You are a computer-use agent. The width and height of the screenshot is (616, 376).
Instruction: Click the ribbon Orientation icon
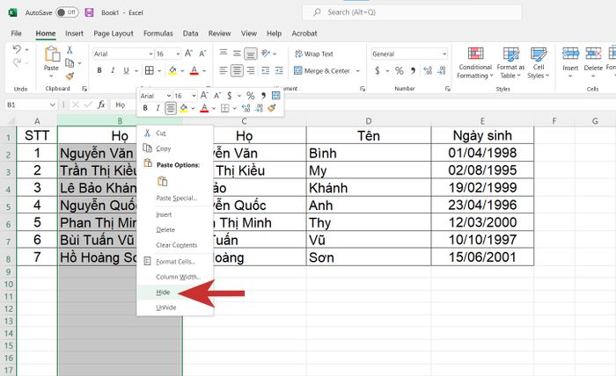[x=266, y=54]
